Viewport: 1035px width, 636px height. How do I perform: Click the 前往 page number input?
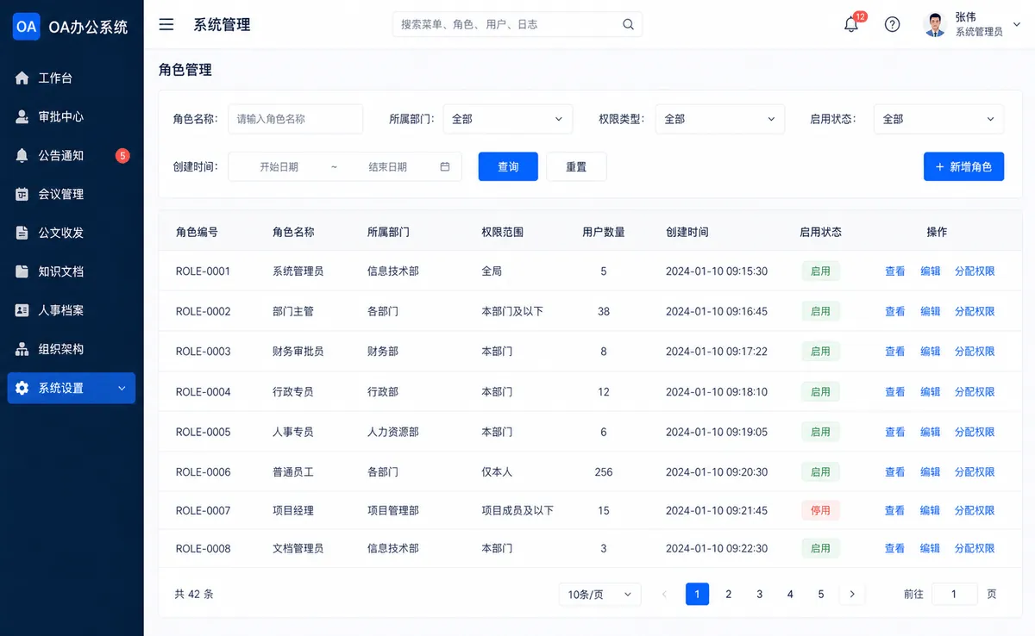tap(954, 594)
